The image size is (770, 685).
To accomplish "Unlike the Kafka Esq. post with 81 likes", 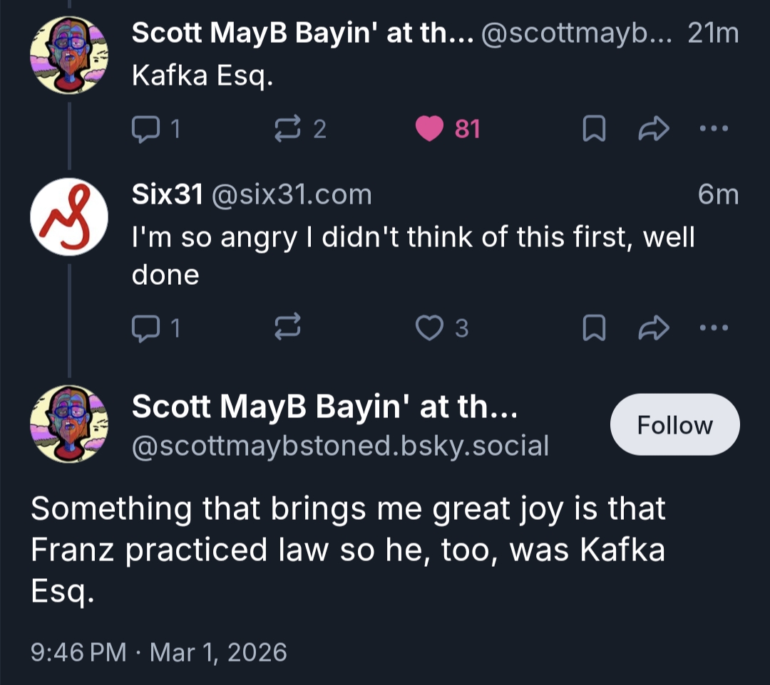I will click(x=430, y=129).
